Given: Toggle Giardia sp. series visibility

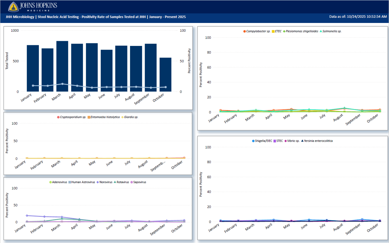Looking at the screenshot, I should [x=123, y=117].
